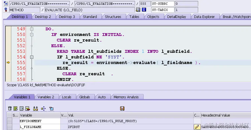251x130 pixels.
Task: Click the L_FIELDNAME variable name cell
Action: (40, 127)
